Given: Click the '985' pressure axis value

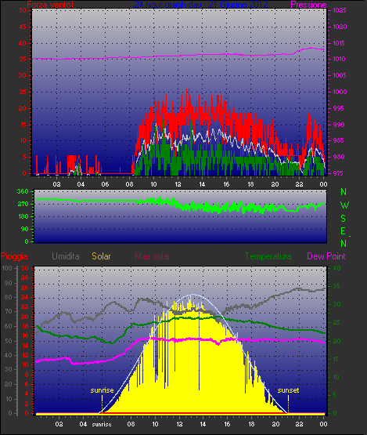Looking at the screenshot, I should 339,140.
